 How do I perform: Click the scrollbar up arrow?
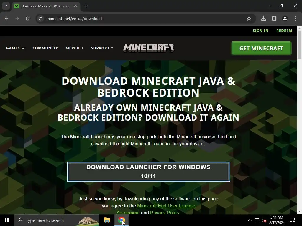[x=299, y=28]
